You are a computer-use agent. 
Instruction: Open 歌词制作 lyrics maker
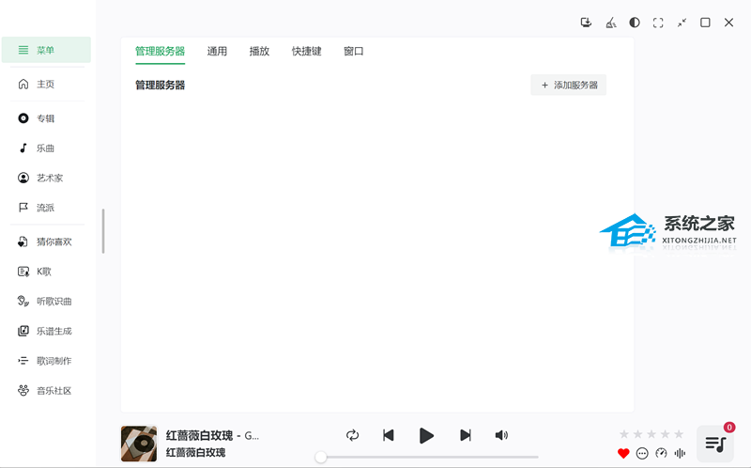point(46,361)
